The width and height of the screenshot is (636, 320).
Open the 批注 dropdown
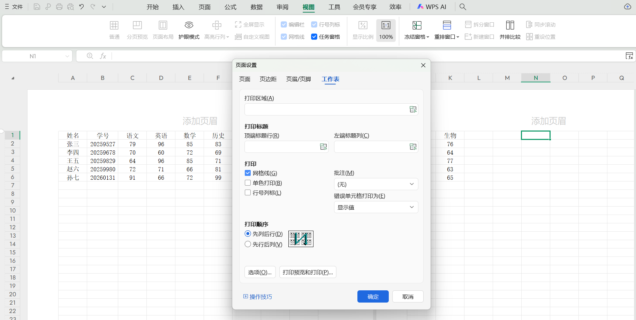point(376,184)
